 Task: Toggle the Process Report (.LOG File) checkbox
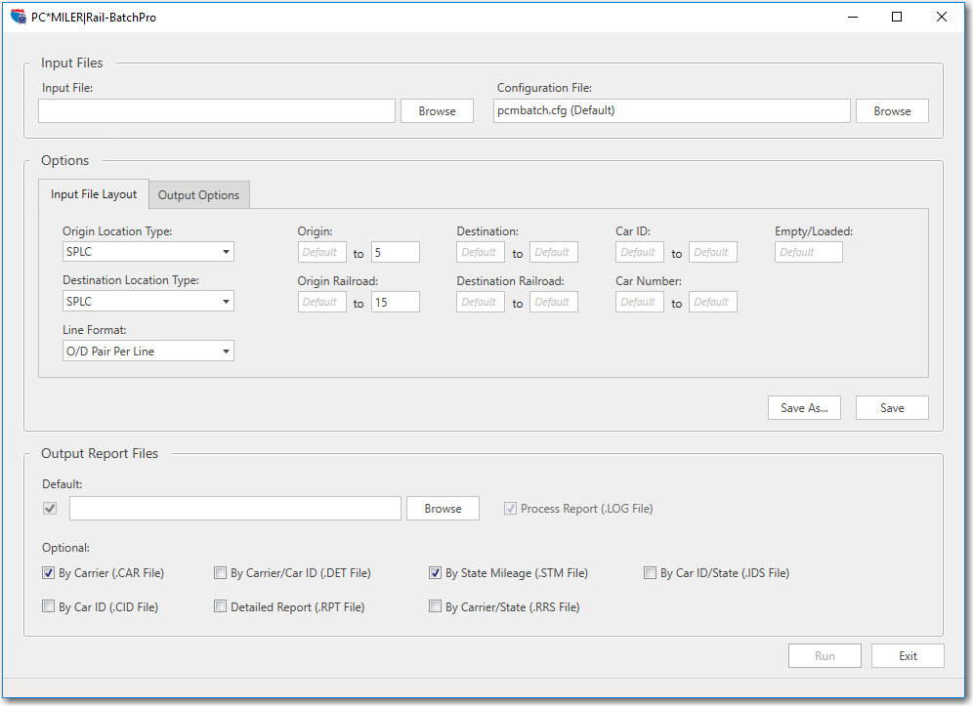[510, 508]
